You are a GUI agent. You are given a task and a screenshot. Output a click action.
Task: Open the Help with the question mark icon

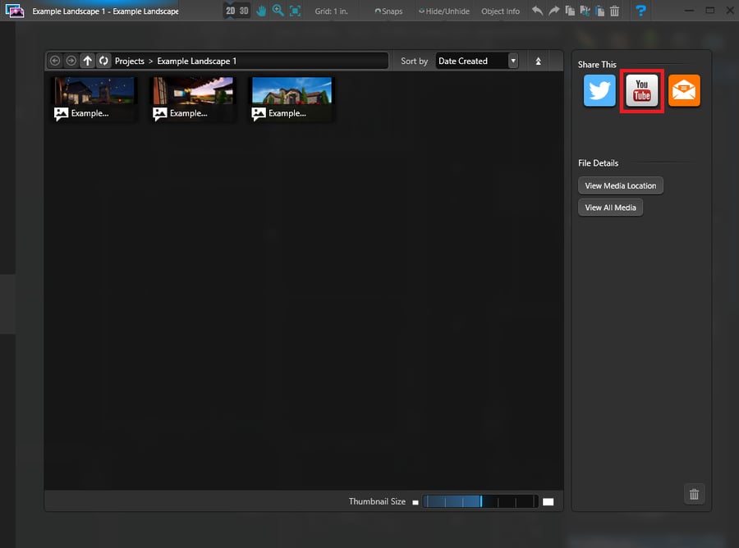[640, 11]
